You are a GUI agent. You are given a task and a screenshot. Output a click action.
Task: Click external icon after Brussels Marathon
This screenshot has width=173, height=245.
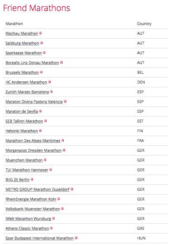(x=41, y=72)
